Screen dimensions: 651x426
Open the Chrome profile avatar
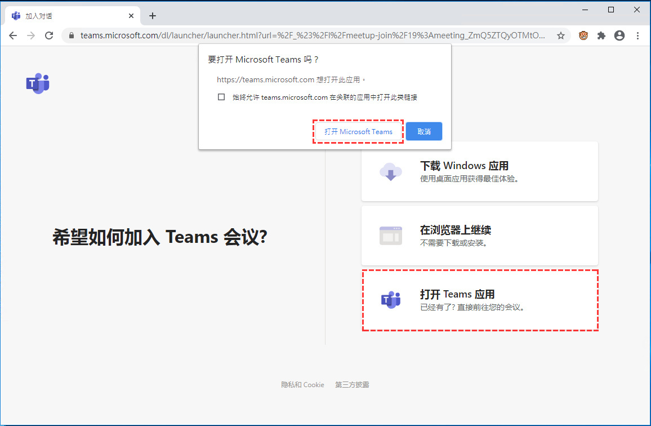(619, 35)
